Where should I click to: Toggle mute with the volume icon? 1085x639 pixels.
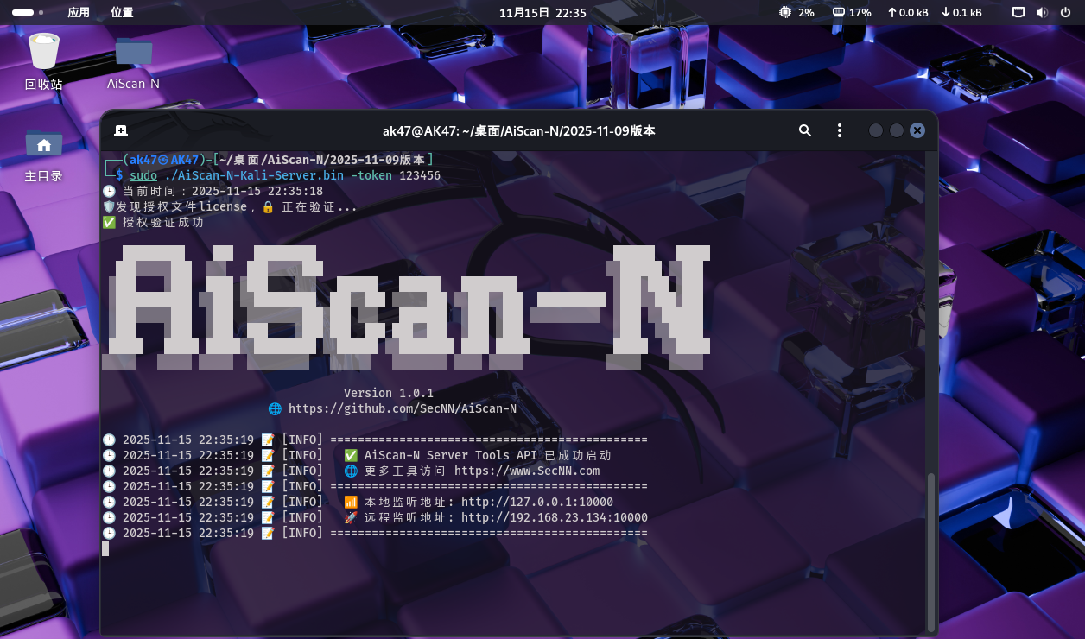[x=1042, y=12]
